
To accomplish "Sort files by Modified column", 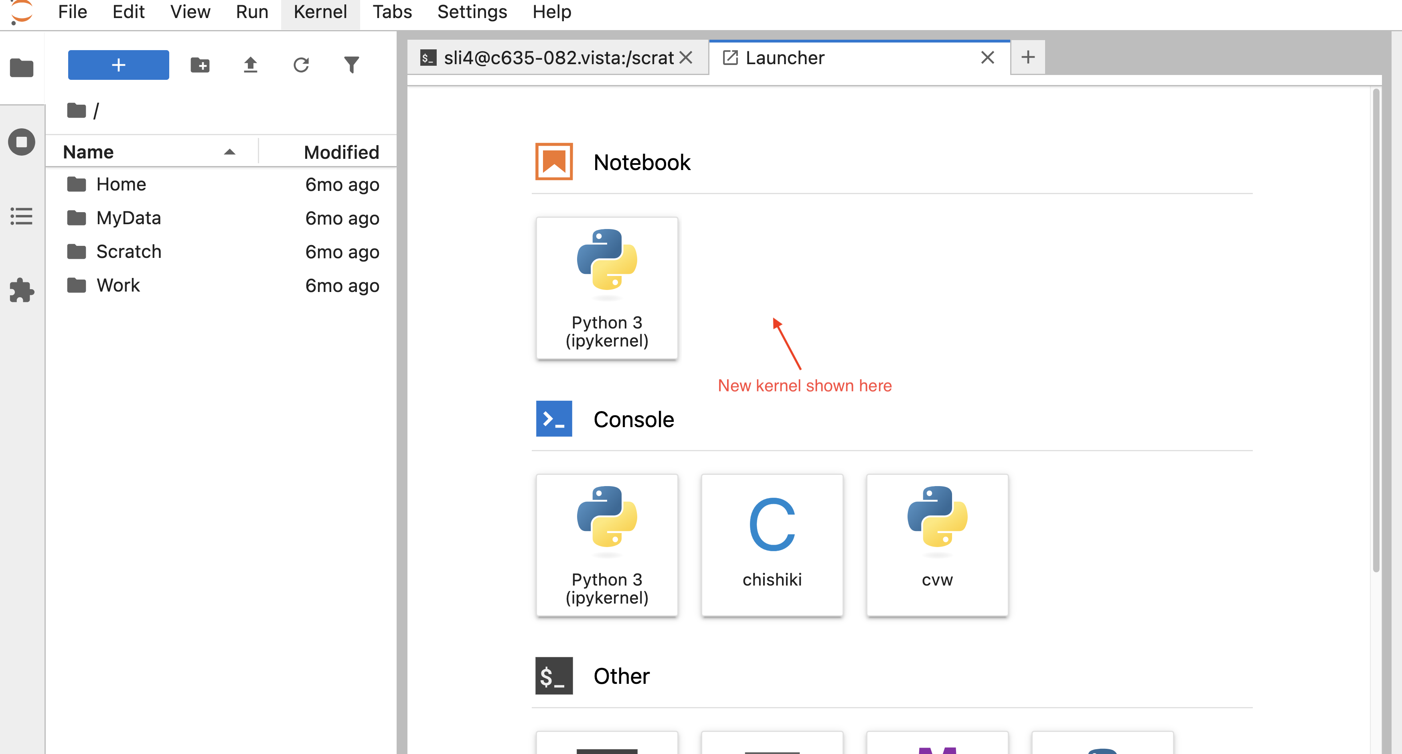I will [x=341, y=152].
